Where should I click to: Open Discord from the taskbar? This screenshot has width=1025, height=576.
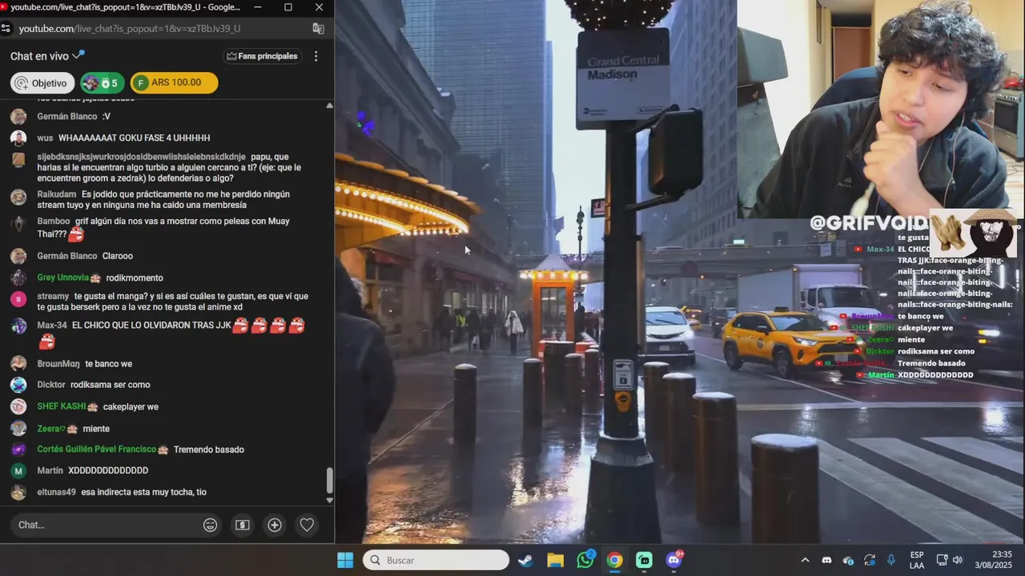(674, 560)
